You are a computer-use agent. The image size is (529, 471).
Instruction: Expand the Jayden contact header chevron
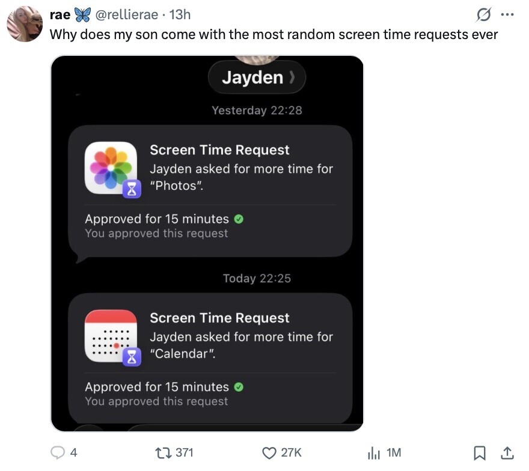[x=292, y=77]
